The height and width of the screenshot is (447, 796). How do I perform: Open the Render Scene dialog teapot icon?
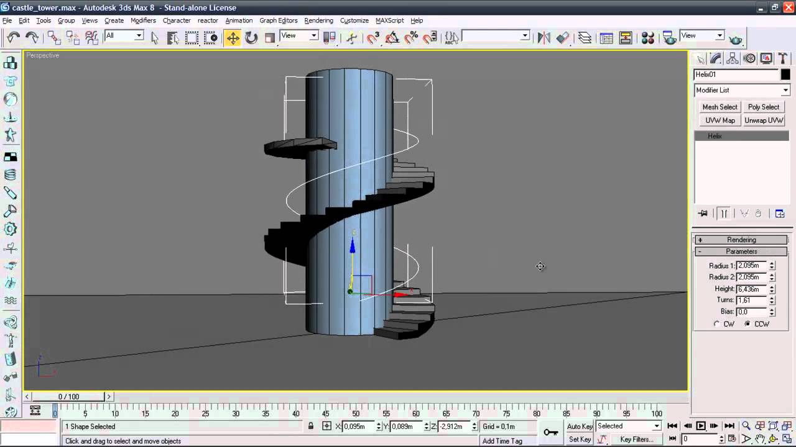[669, 38]
